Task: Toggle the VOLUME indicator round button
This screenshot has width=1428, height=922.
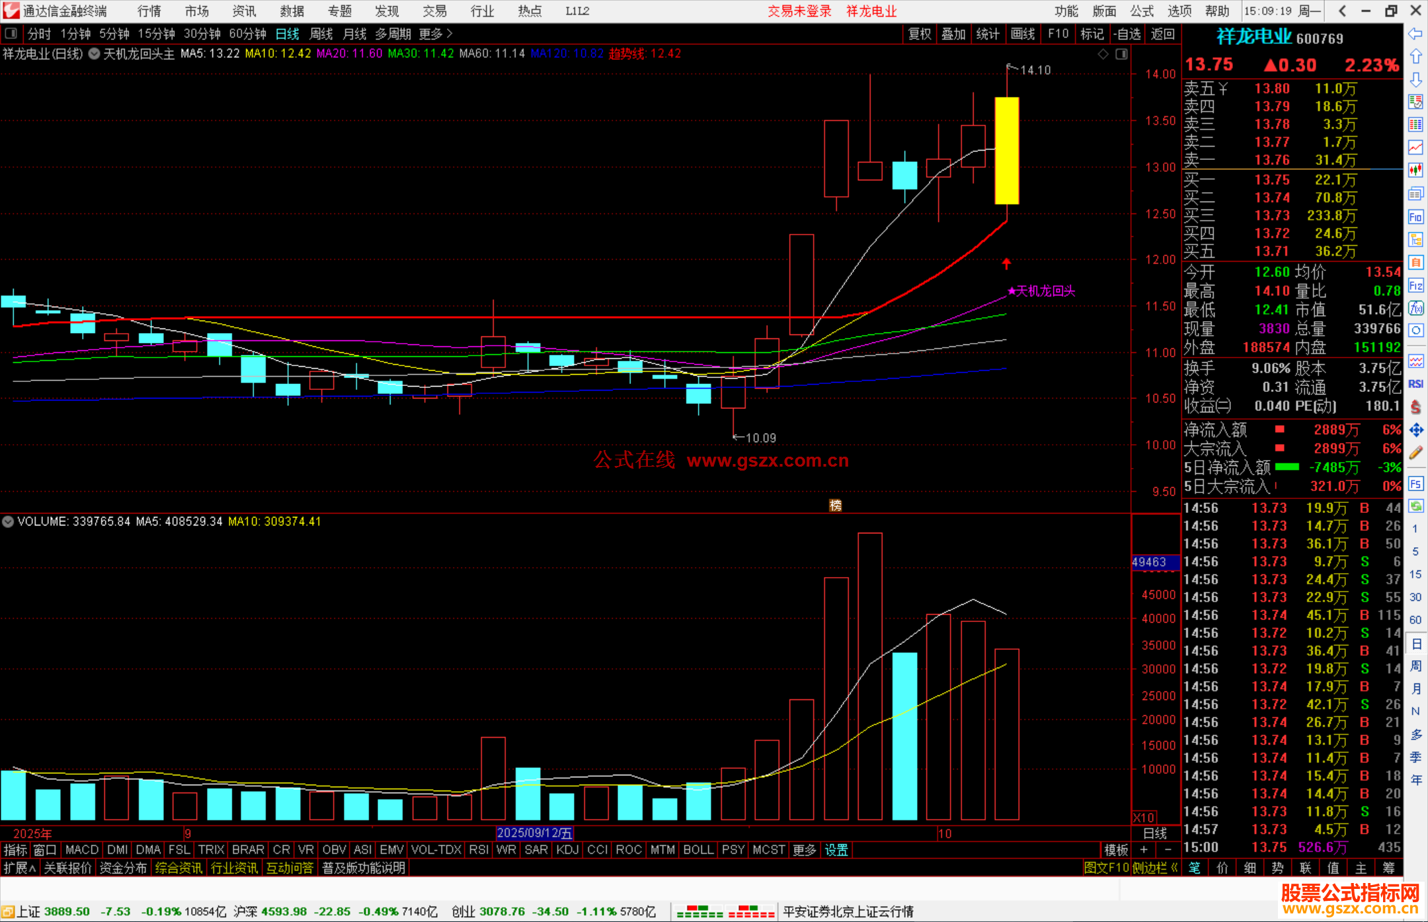Action: click(x=8, y=521)
